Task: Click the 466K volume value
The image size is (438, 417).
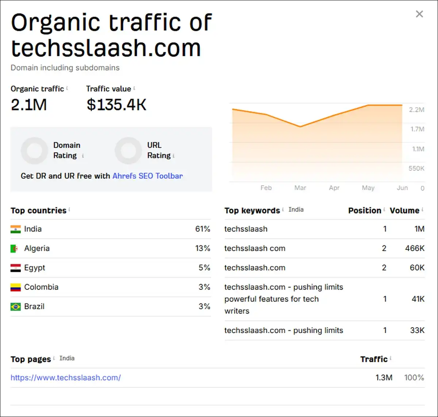Action: [415, 248]
